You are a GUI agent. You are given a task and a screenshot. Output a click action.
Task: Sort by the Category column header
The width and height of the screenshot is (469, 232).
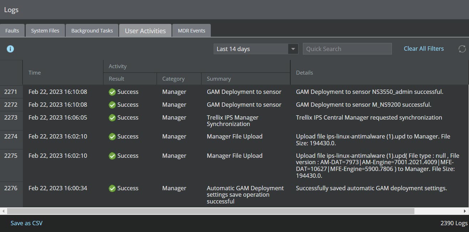179,79
